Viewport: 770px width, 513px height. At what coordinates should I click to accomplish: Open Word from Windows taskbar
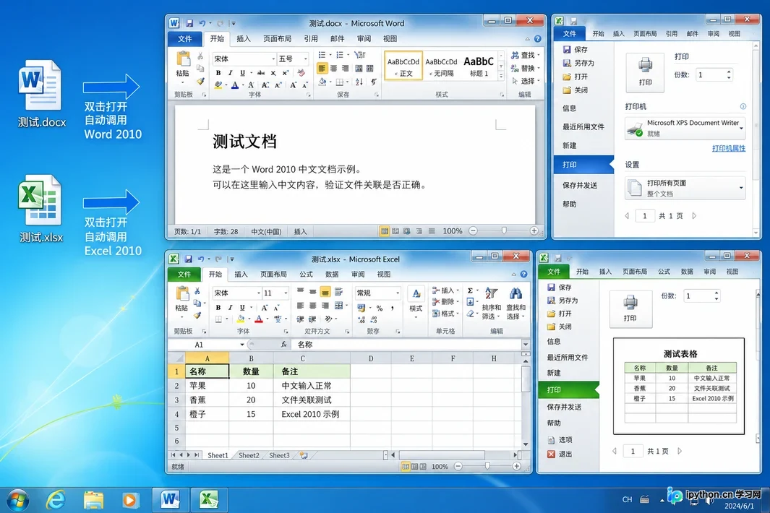coord(170,500)
